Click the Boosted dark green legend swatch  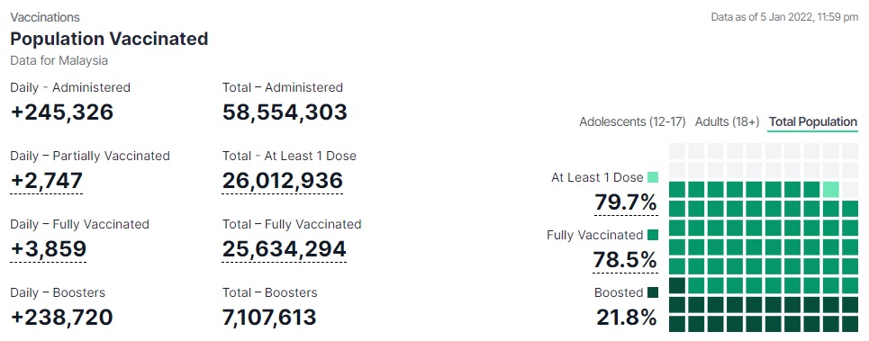click(653, 292)
